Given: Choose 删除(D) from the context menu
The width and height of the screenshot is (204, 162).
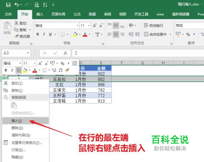Looking at the screenshot, I should [x=25, y=128].
